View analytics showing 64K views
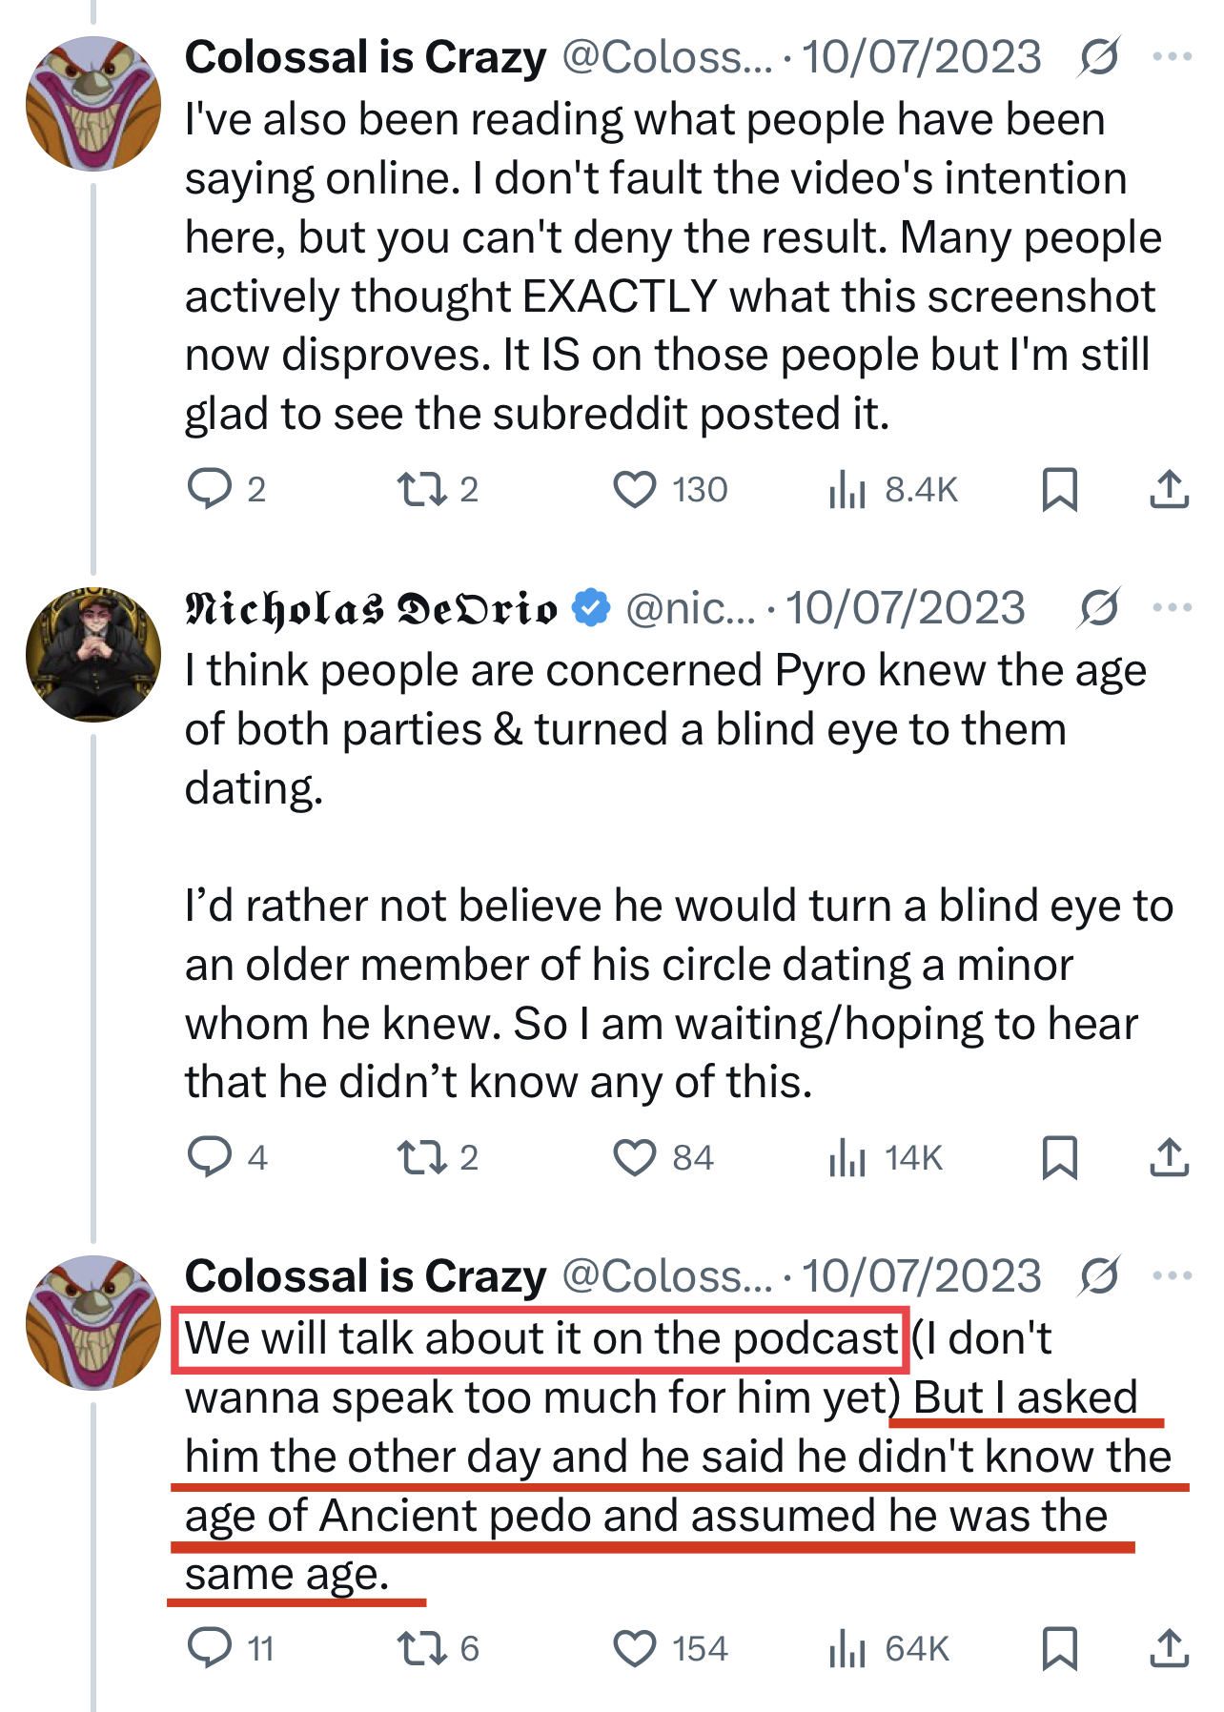 847,1648
